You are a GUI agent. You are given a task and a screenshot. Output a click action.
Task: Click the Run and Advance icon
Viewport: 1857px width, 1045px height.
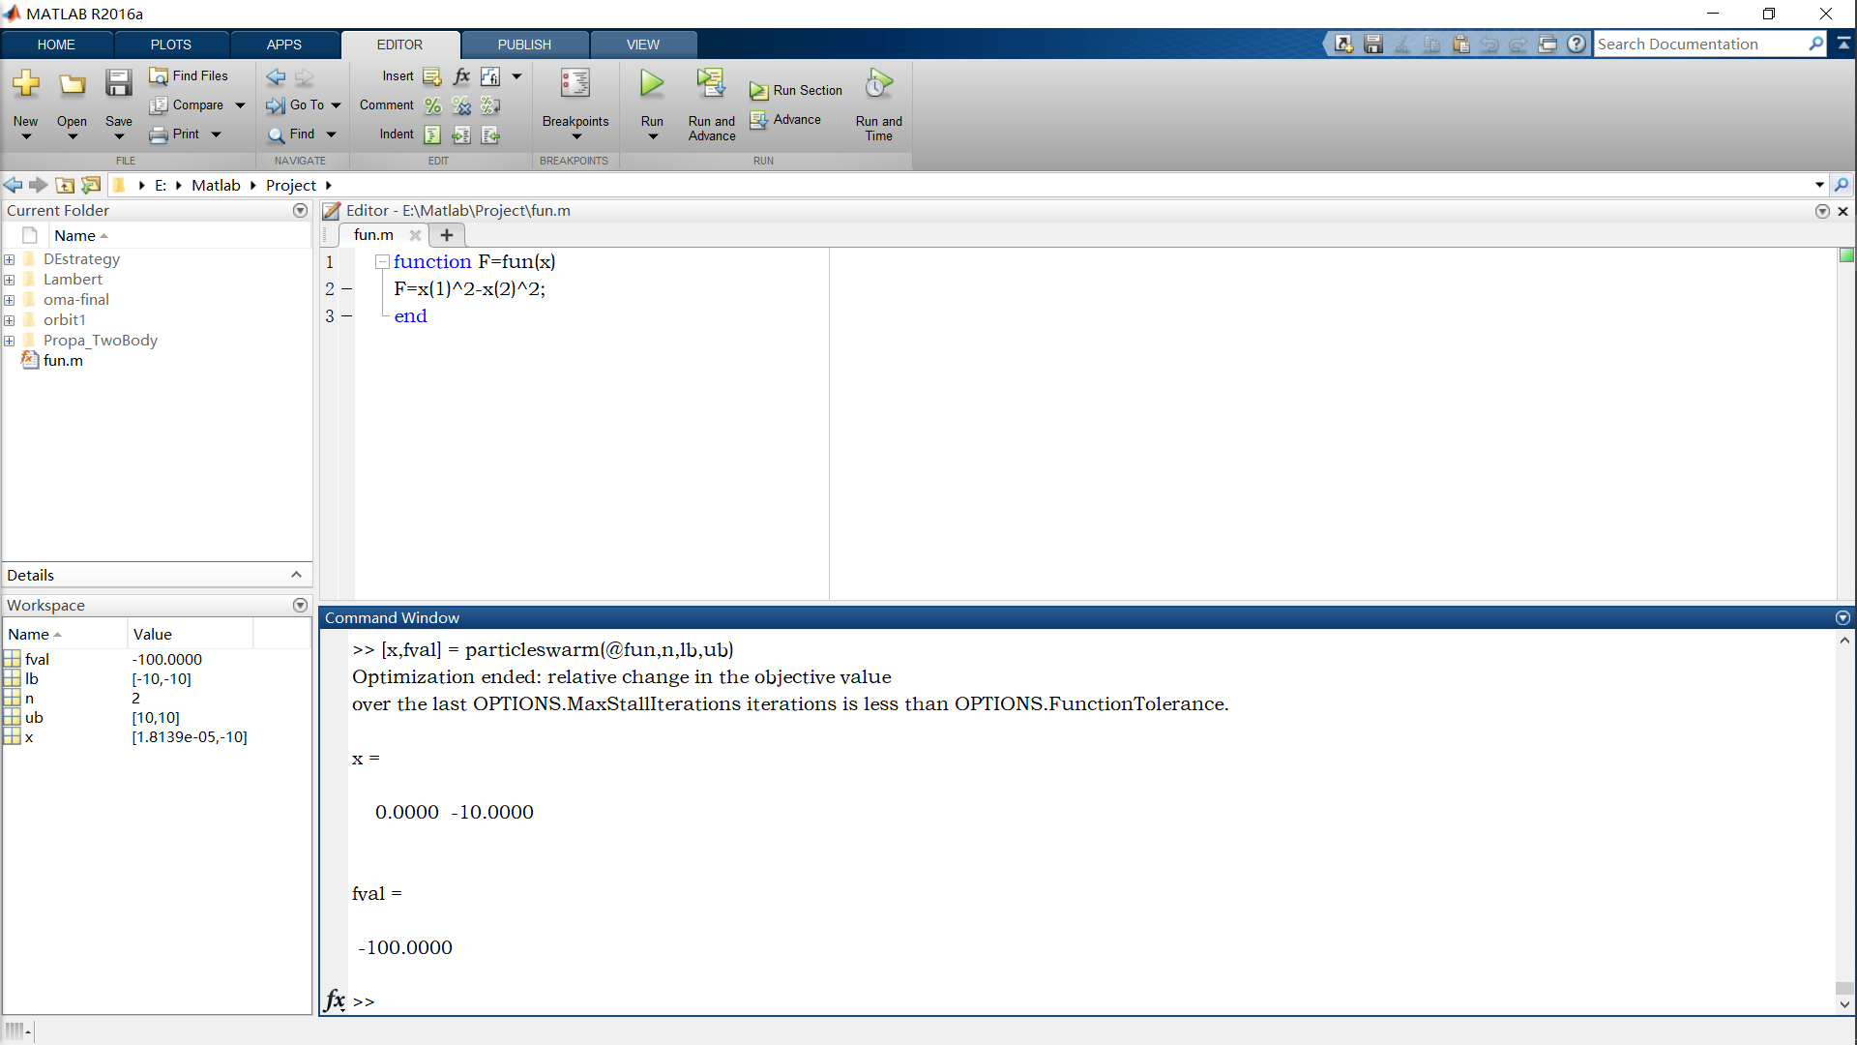[711, 85]
